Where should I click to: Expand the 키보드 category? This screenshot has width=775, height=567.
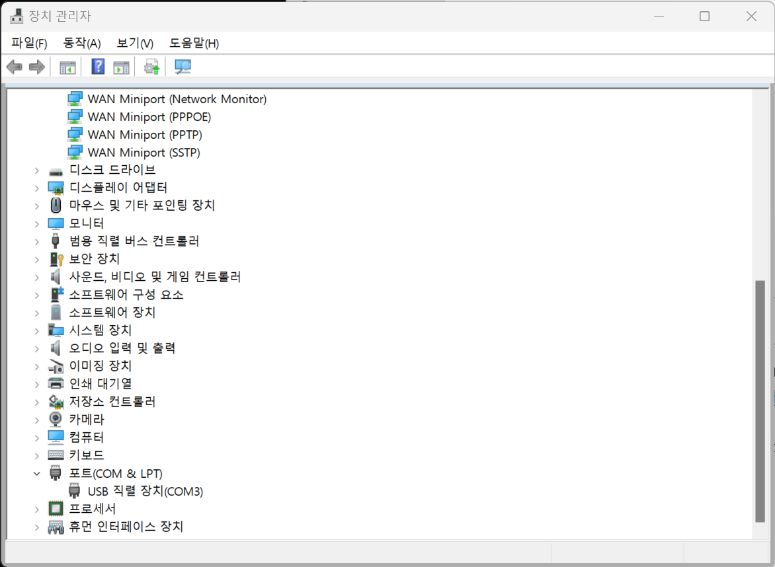point(36,455)
